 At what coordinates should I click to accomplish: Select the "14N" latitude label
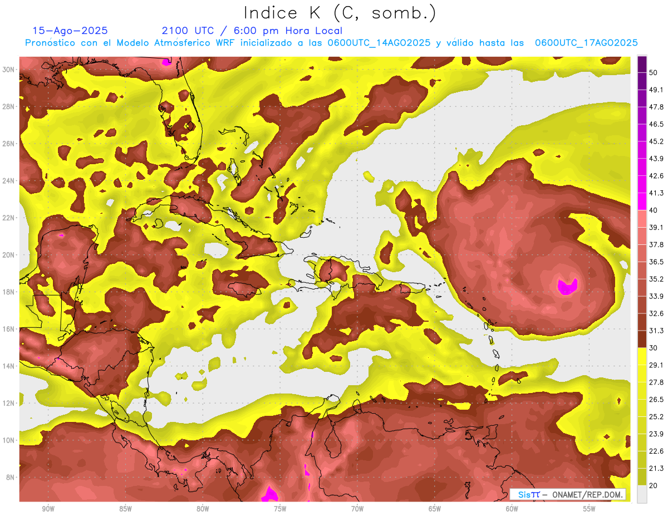tap(9, 366)
